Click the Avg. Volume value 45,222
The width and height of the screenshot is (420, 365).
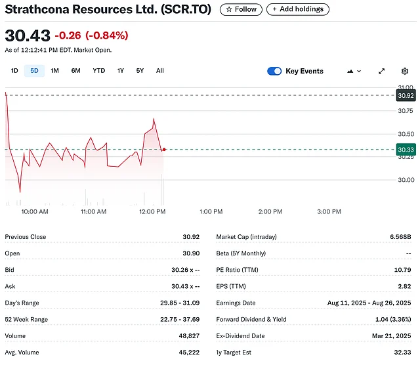click(189, 353)
